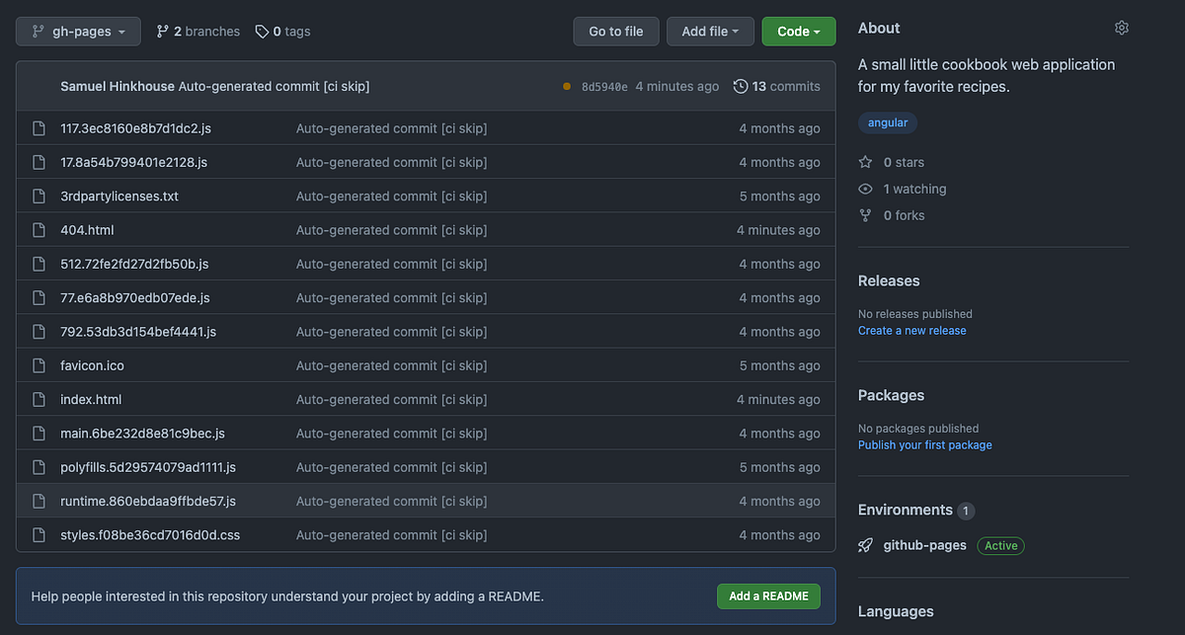The width and height of the screenshot is (1185, 635).
Task: Click the Active environment status badge
Action: coord(1000,545)
